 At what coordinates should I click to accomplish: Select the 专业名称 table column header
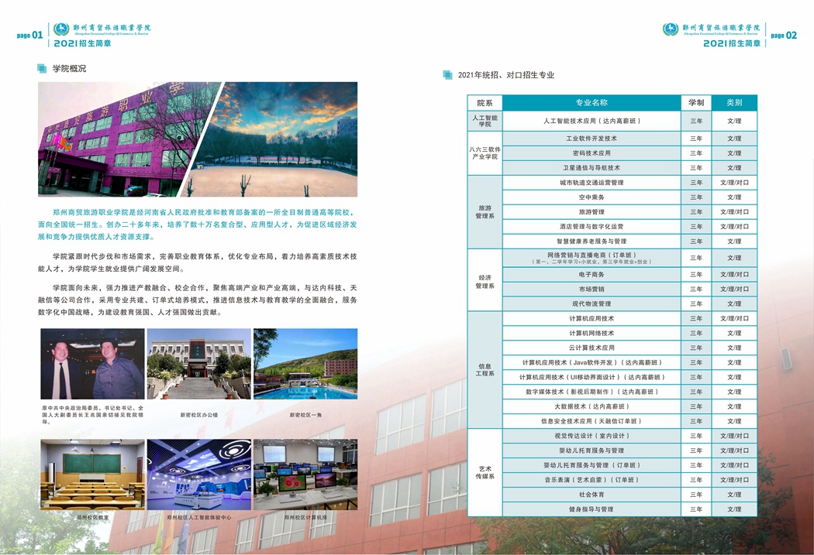[592, 102]
